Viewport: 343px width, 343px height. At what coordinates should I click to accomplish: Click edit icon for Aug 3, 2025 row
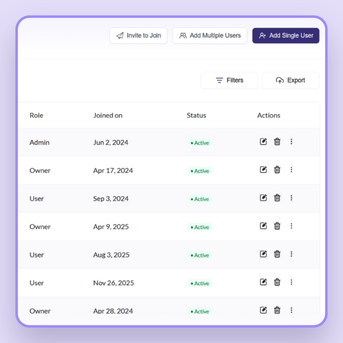(x=264, y=254)
